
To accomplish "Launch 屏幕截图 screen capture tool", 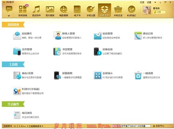I will (x=68, y=75).
